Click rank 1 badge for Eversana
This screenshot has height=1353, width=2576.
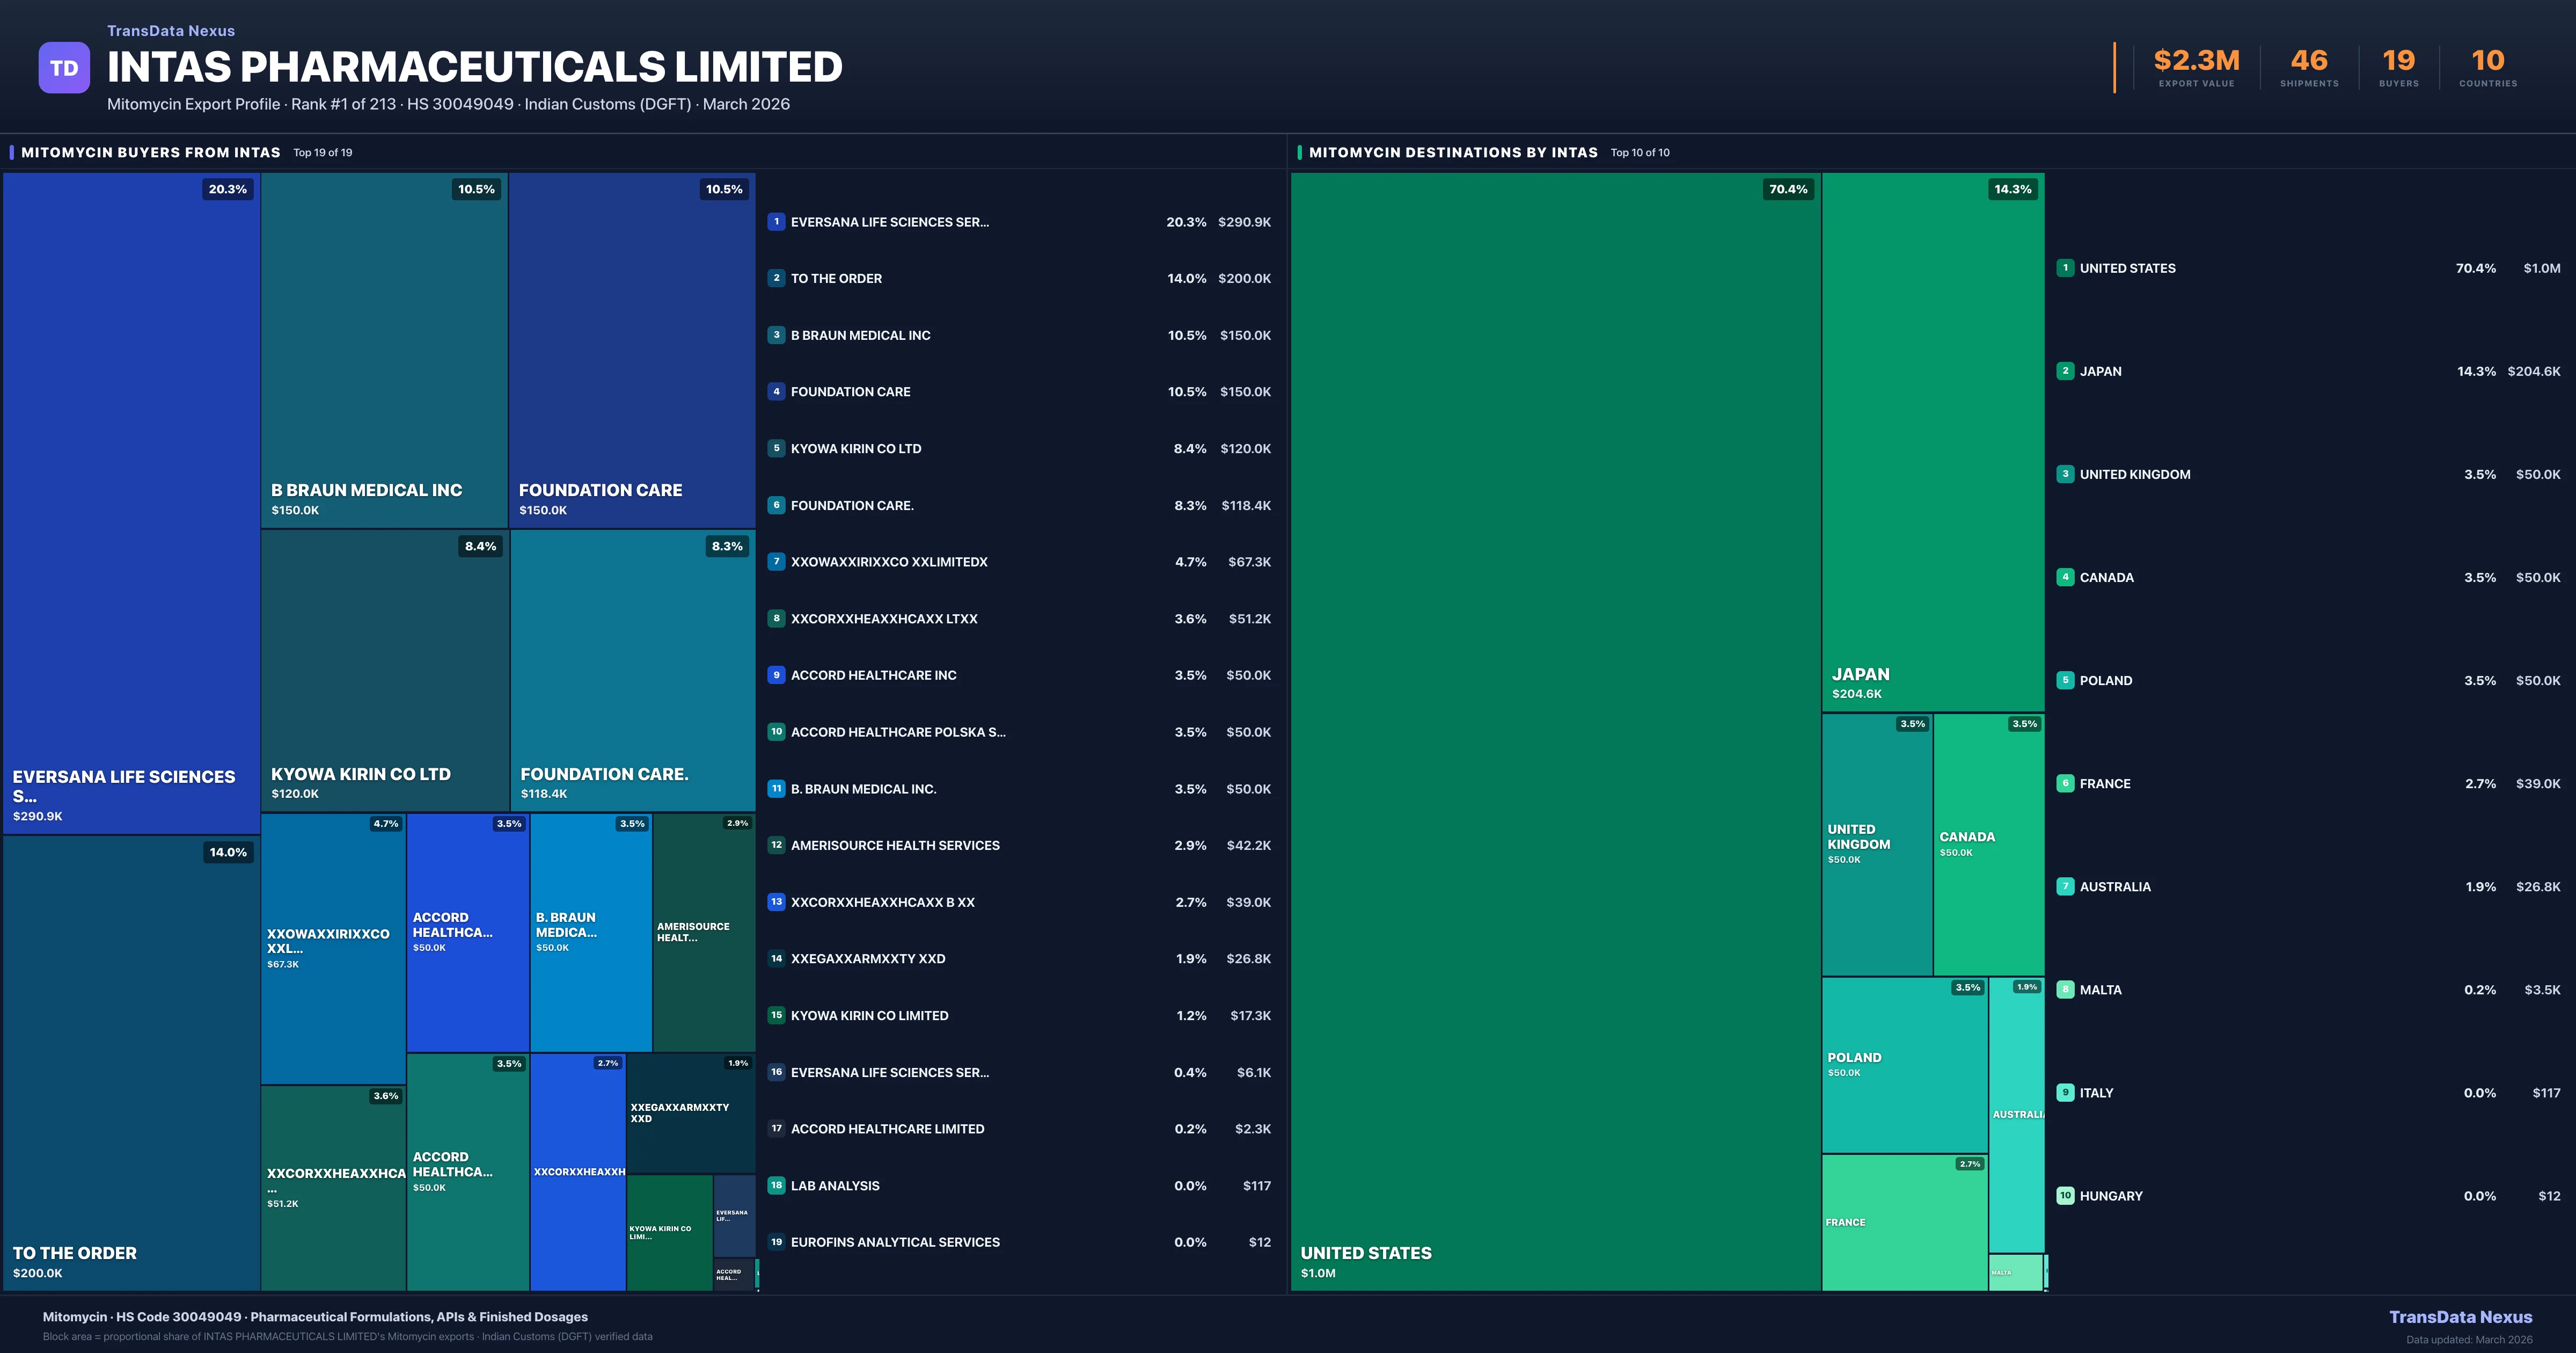776,222
